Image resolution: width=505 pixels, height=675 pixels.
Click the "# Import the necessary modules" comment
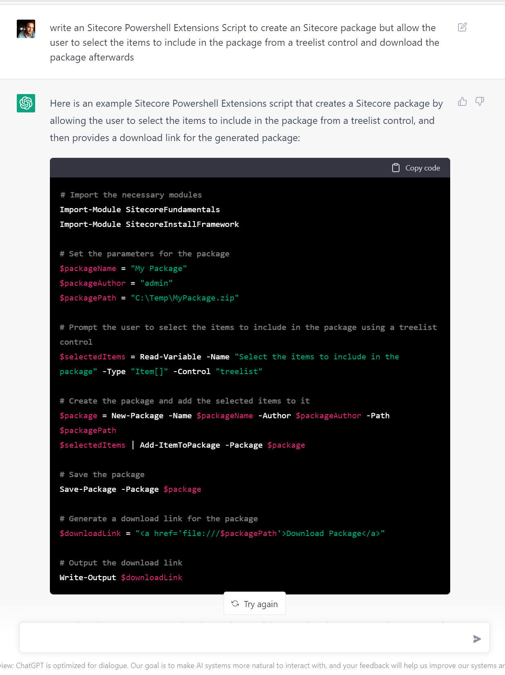click(131, 195)
